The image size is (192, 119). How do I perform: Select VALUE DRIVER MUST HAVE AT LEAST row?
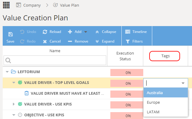pyautogui.click(x=67, y=93)
